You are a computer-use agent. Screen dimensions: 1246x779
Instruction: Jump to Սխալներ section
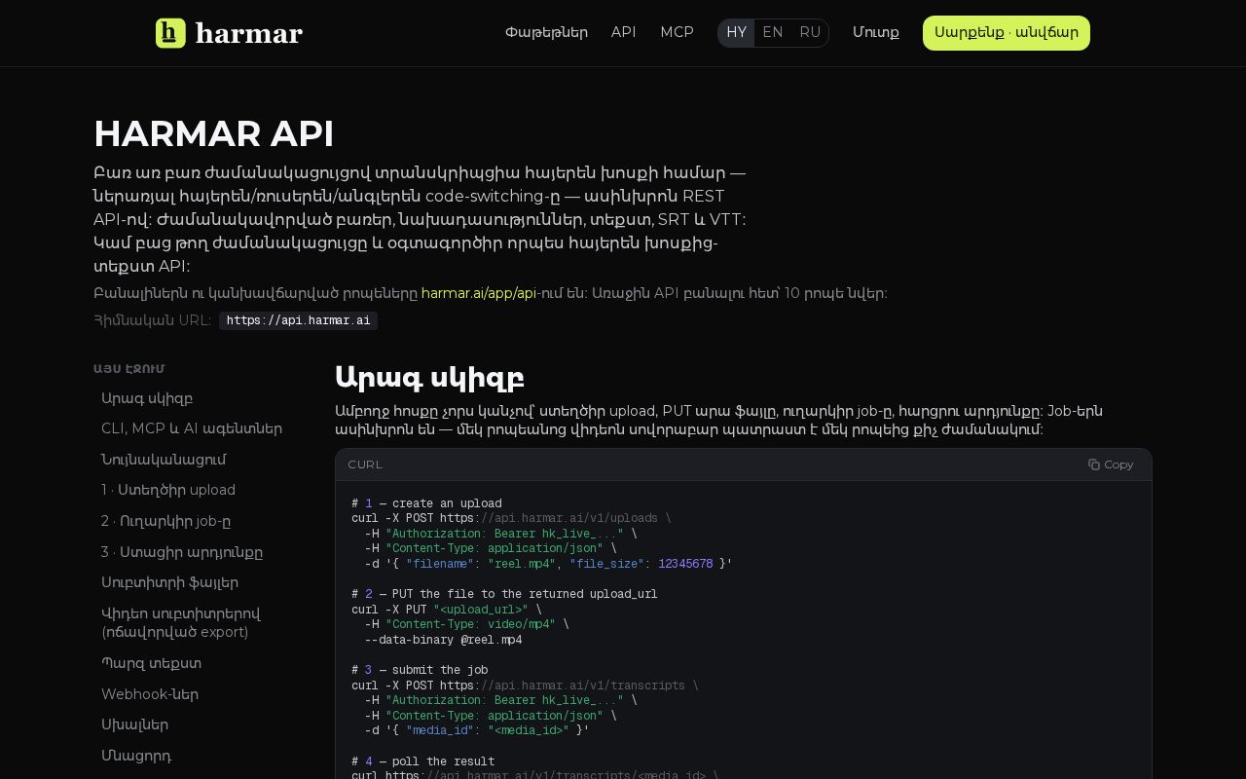point(134,724)
